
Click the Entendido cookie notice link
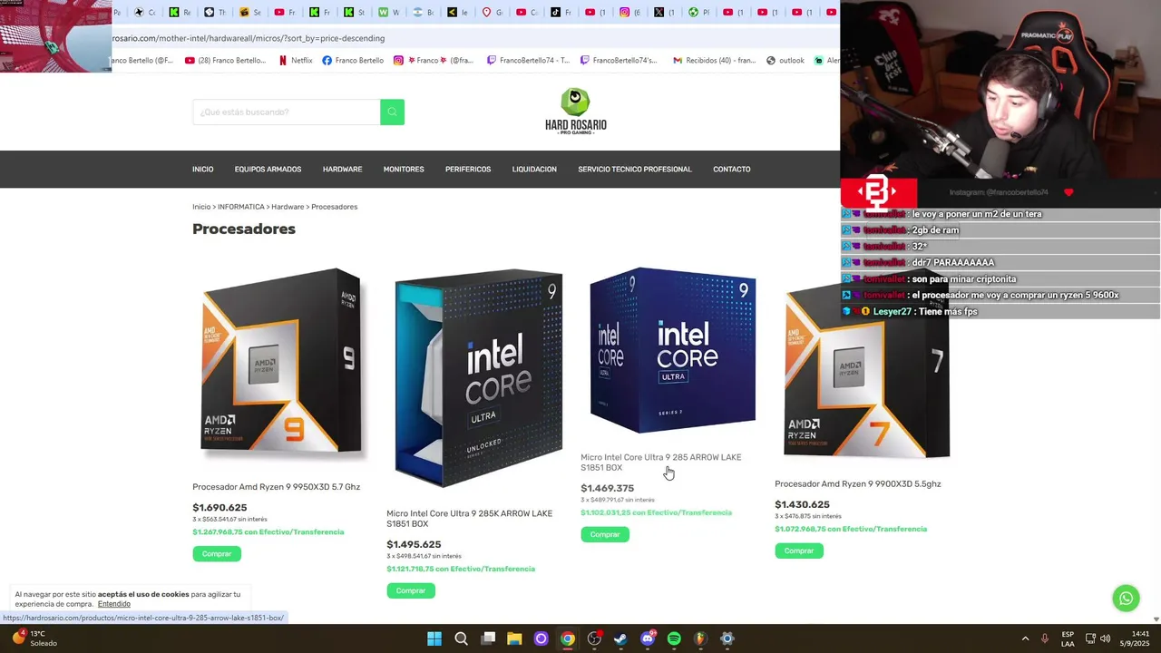pyautogui.click(x=114, y=604)
